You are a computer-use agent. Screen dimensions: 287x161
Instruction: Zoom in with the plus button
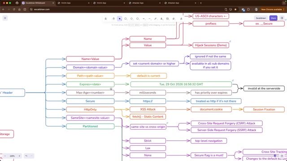pos(19,156)
